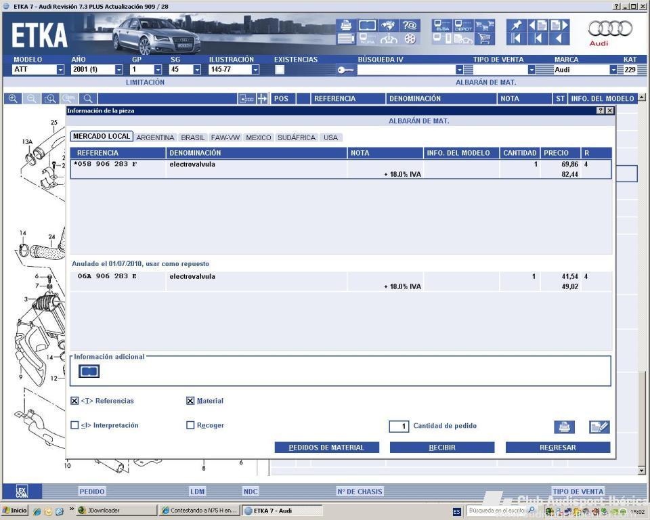The height and width of the screenshot is (520, 650).
Task: Click the splitter move arrows icon
Action: [262, 99]
